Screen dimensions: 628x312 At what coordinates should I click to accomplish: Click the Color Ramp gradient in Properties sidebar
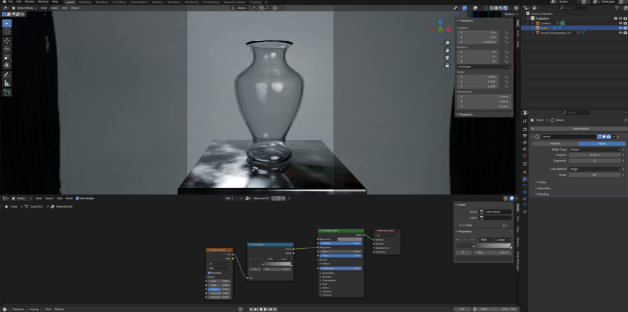tap(484, 246)
